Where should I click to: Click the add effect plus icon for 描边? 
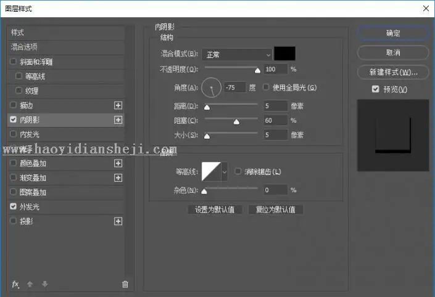118,105
